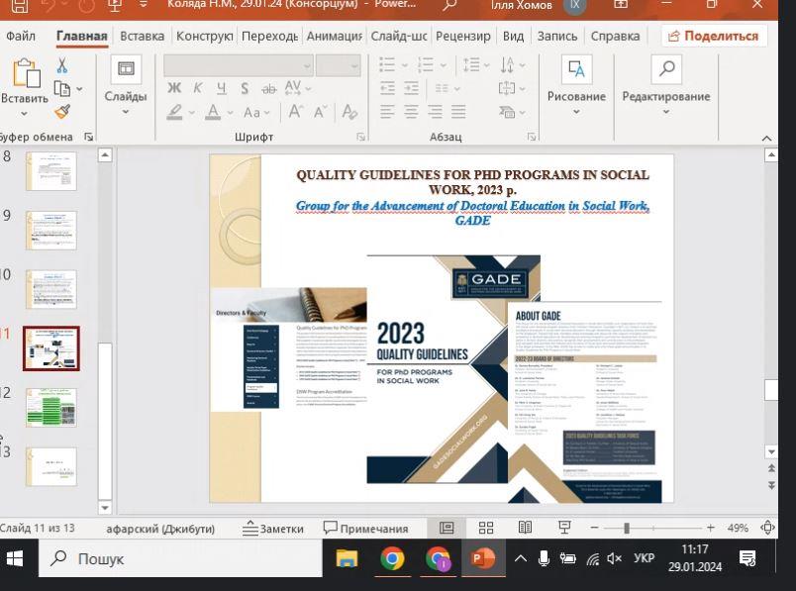Image resolution: width=796 pixels, height=591 pixels.
Task: Open the Editing (Редактирование) search icon
Action: (666, 69)
